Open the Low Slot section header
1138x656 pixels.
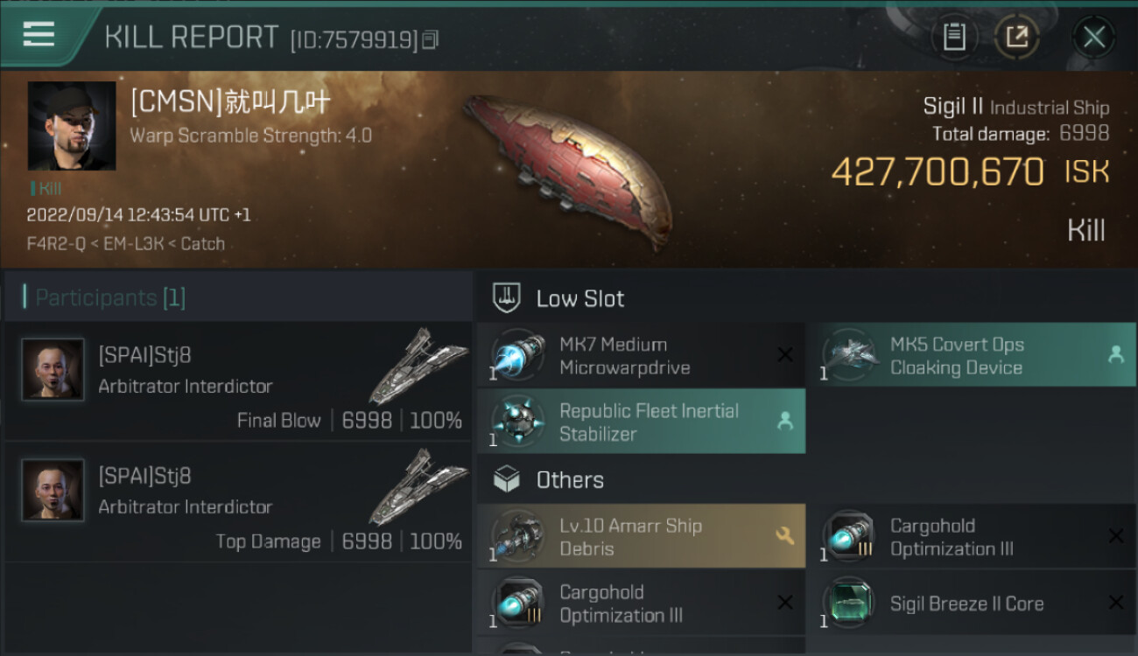click(580, 298)
